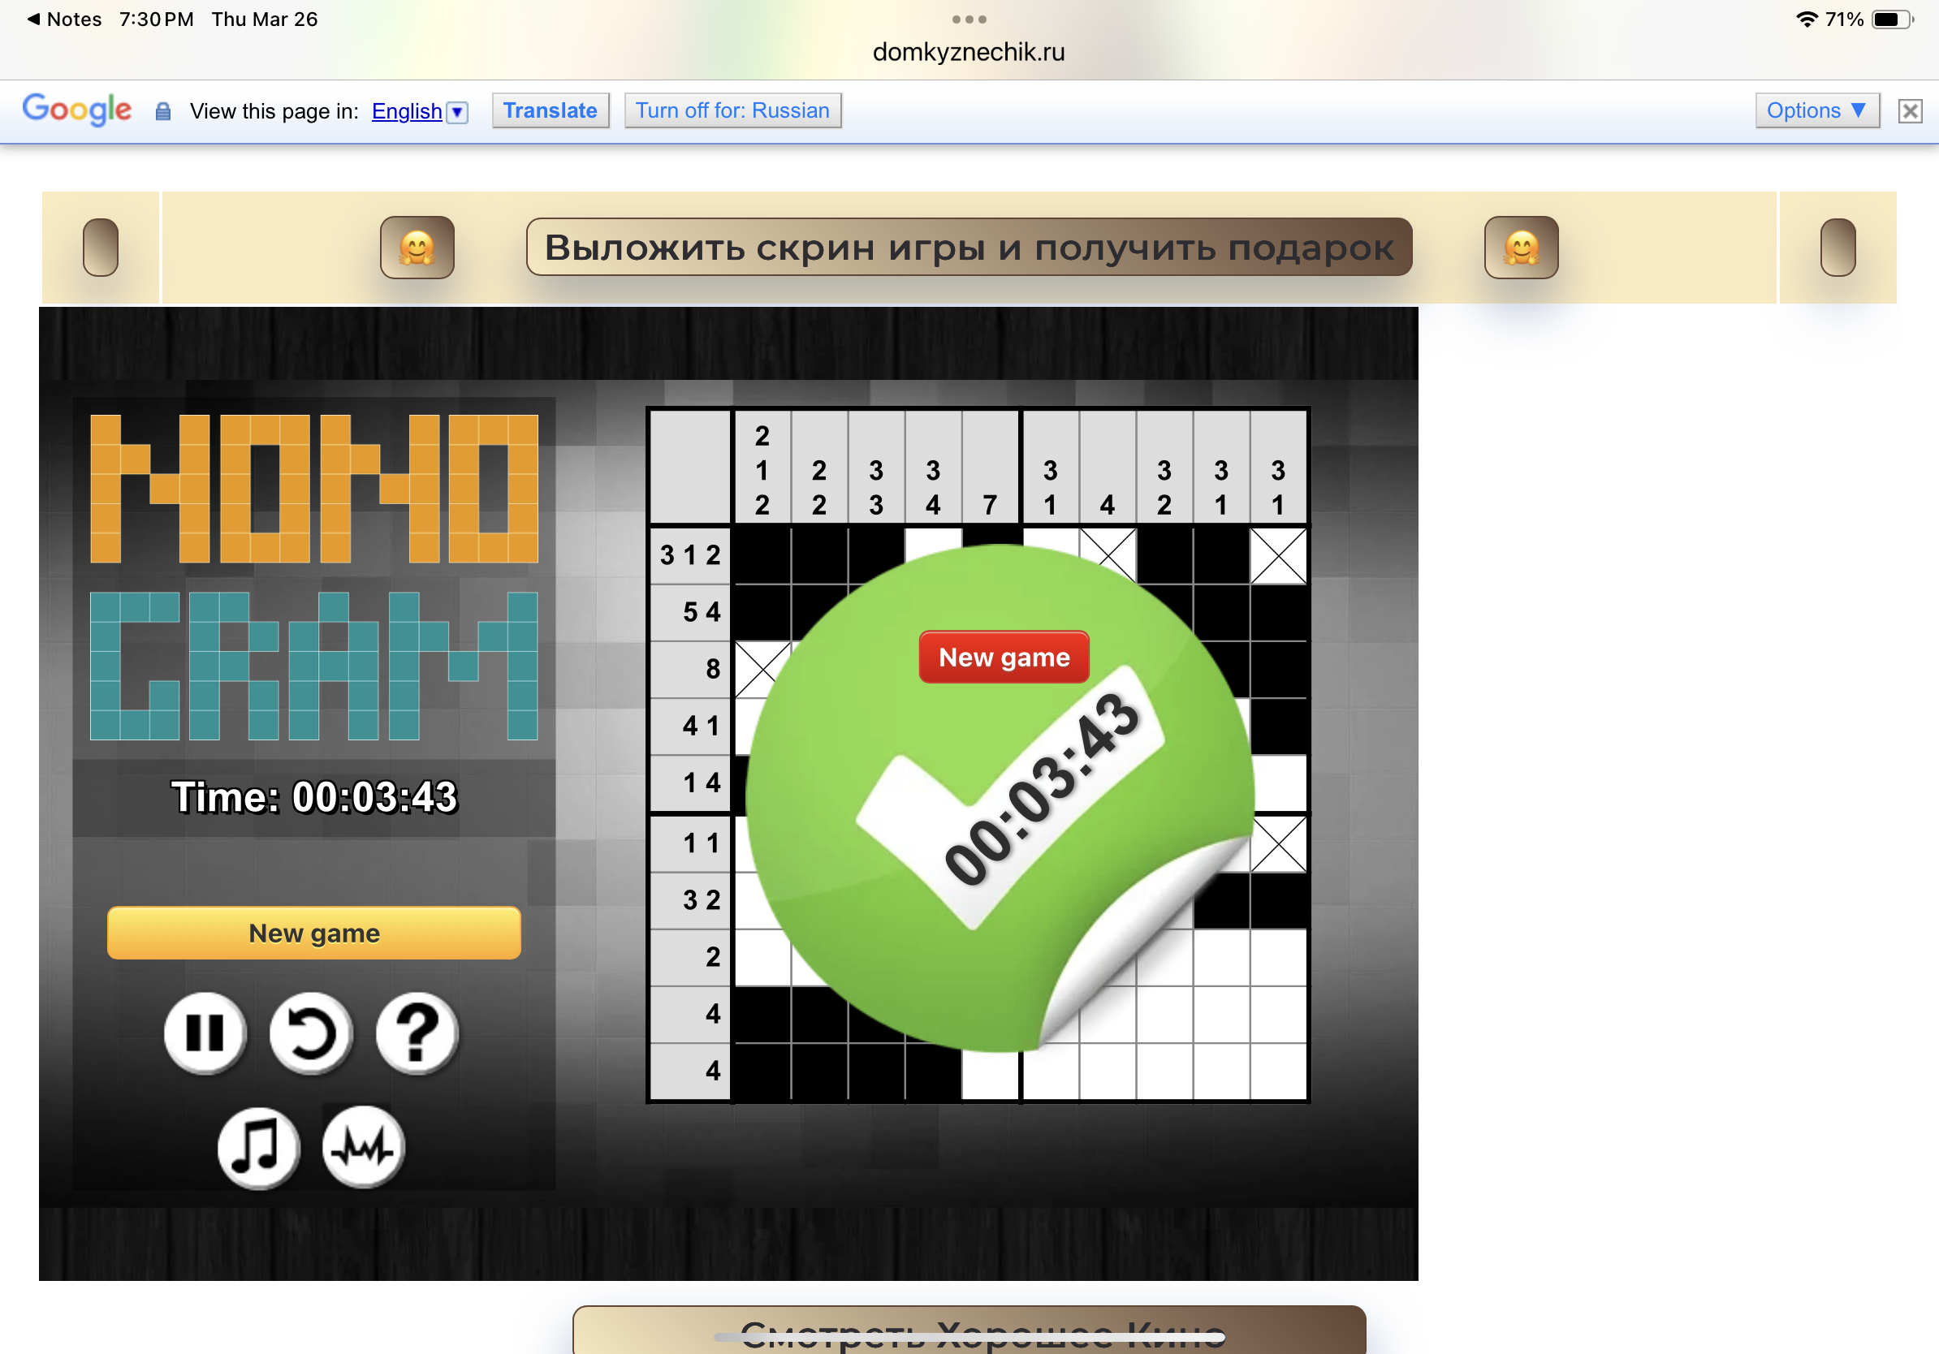Open the question mark help icon
This screenshot has width=1939, height=1354.
[417, 1032]
